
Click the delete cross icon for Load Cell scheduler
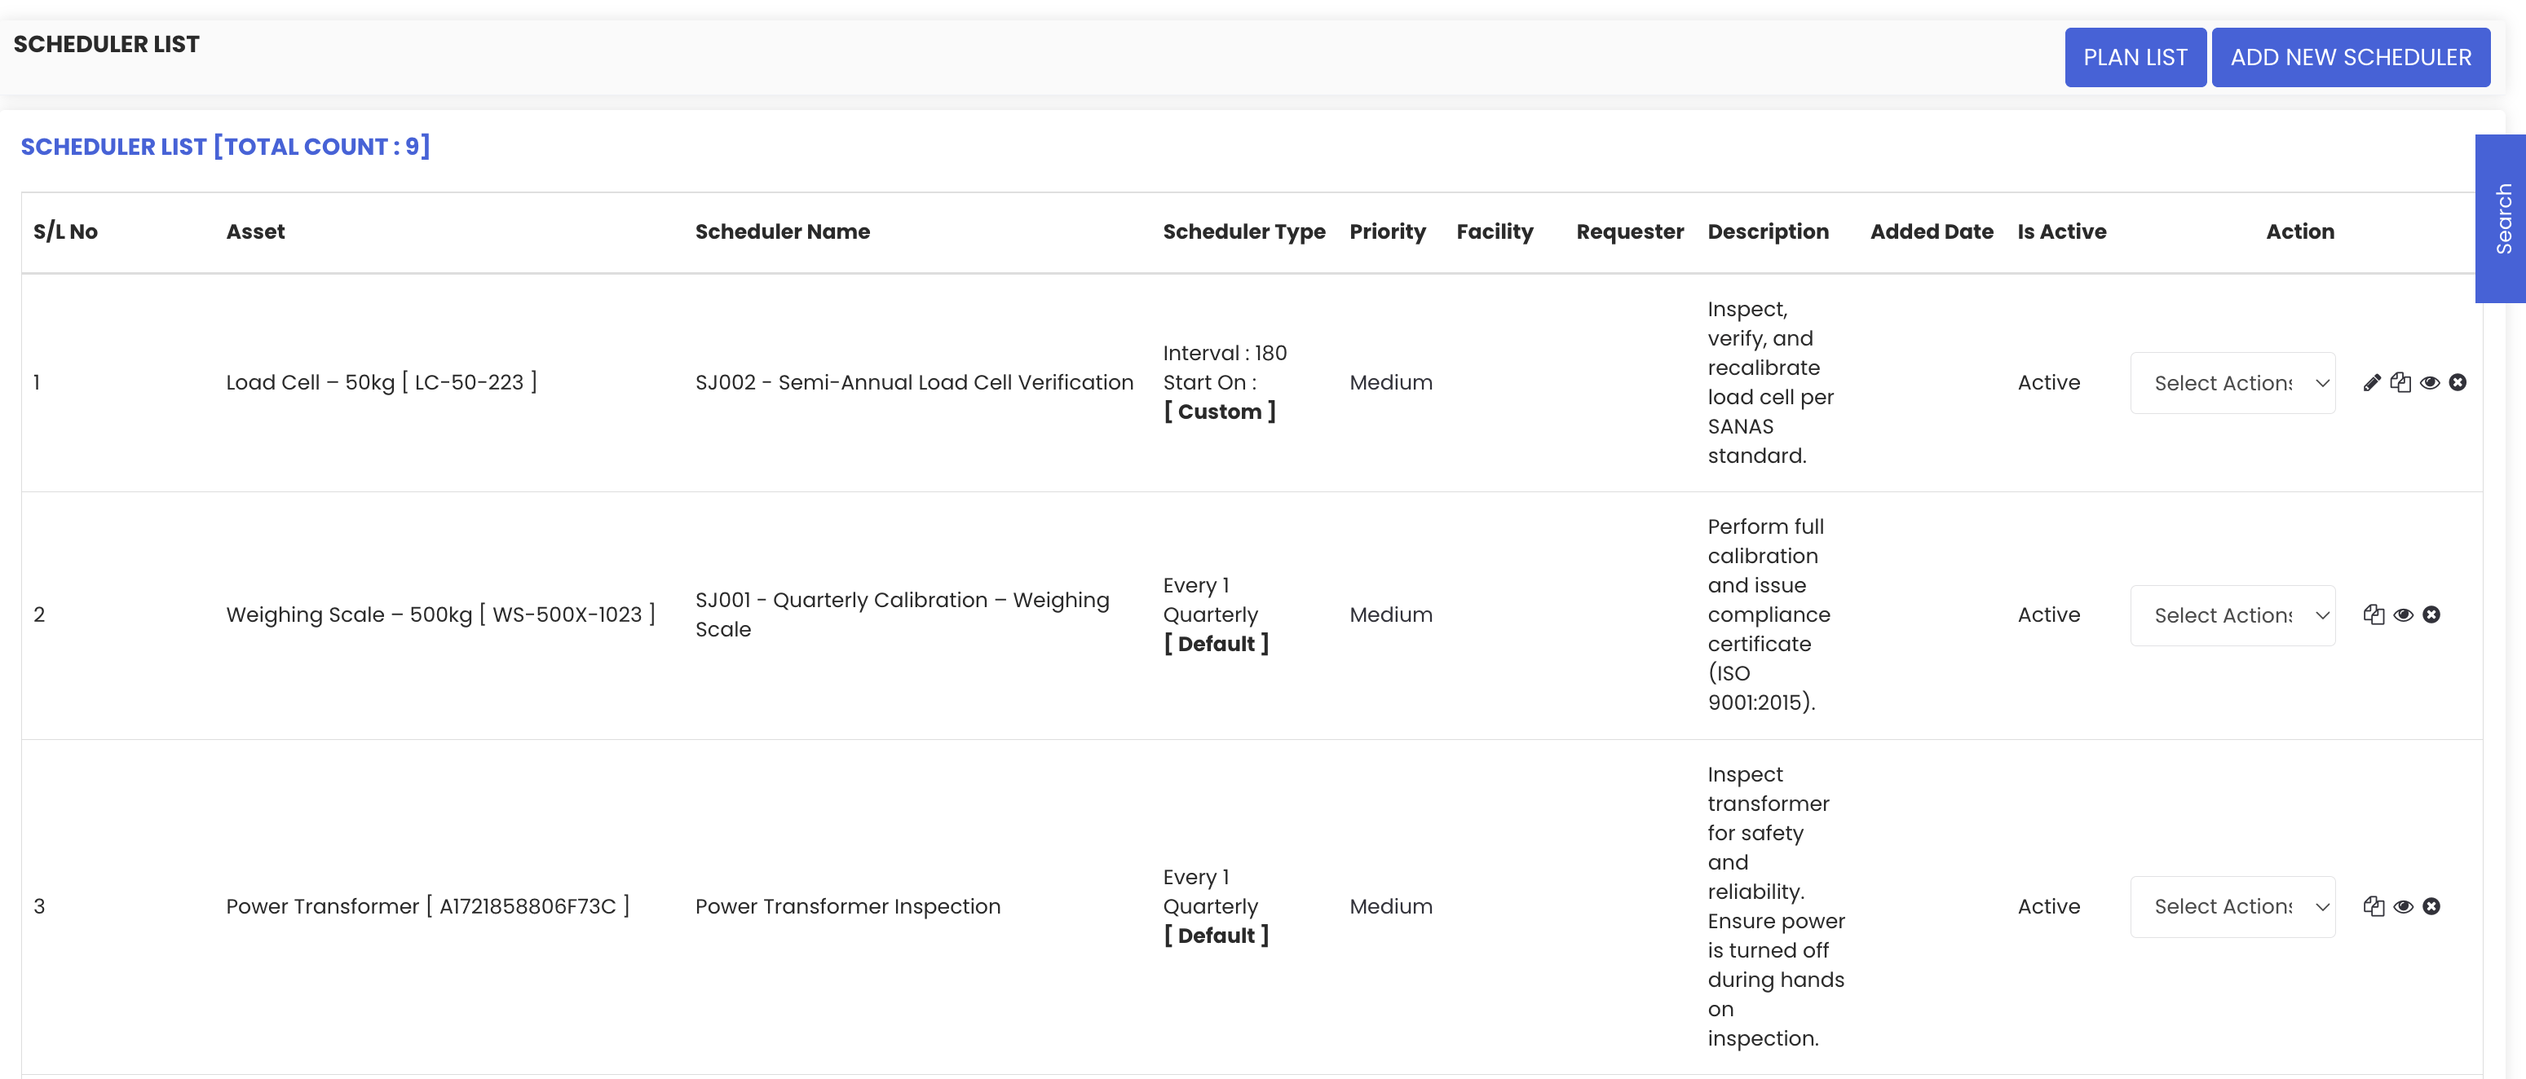tap(2458, 382)
